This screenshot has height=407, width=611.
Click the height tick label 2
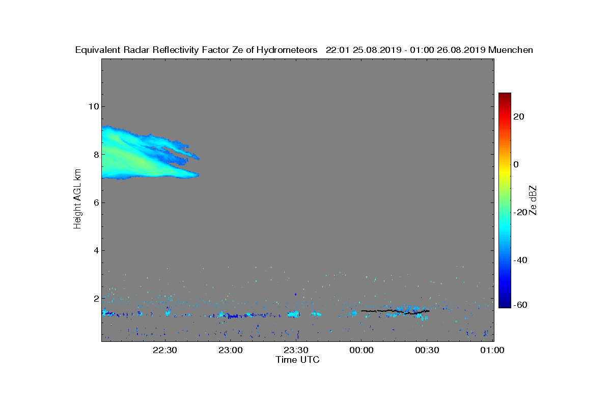click(96, 298)
